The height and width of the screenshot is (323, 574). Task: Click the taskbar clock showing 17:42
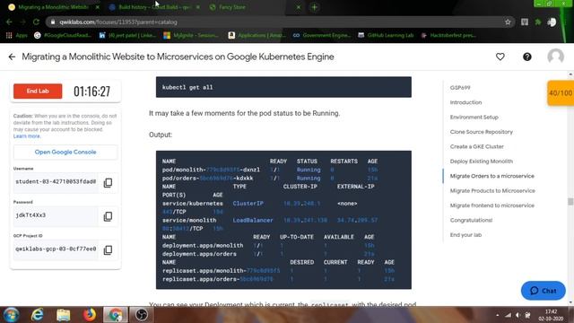(551, 315)
